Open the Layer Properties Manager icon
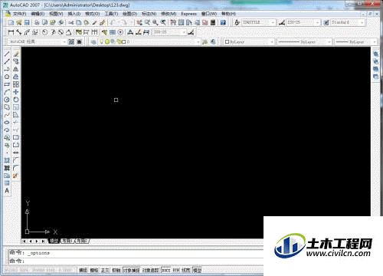 coord(93,41)
